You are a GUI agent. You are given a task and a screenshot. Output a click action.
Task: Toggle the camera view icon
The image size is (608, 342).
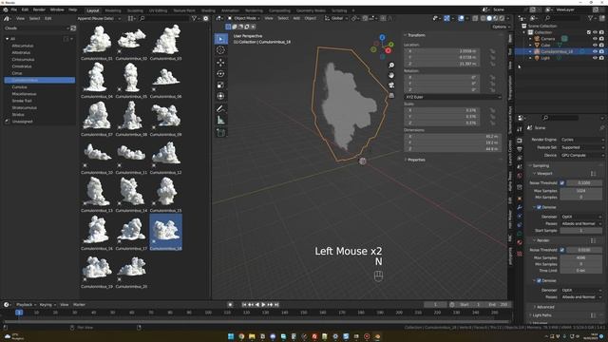(x=391, y=85)
